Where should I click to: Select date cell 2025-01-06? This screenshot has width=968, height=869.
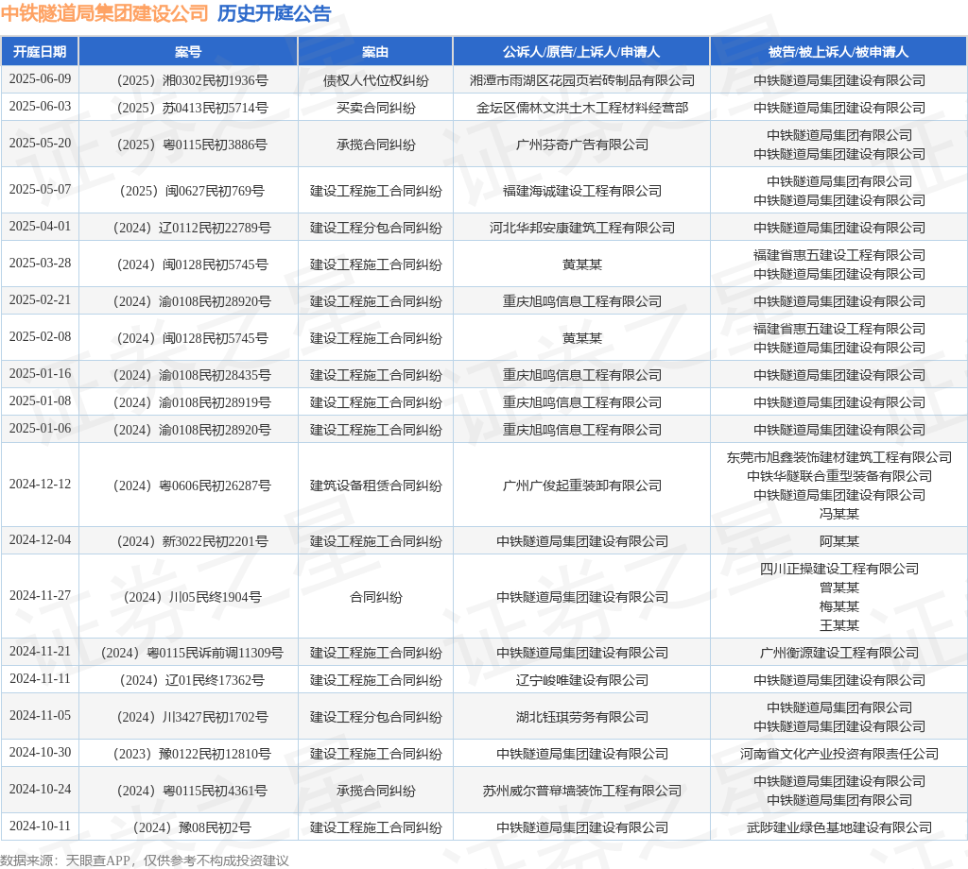coord(40,428)
